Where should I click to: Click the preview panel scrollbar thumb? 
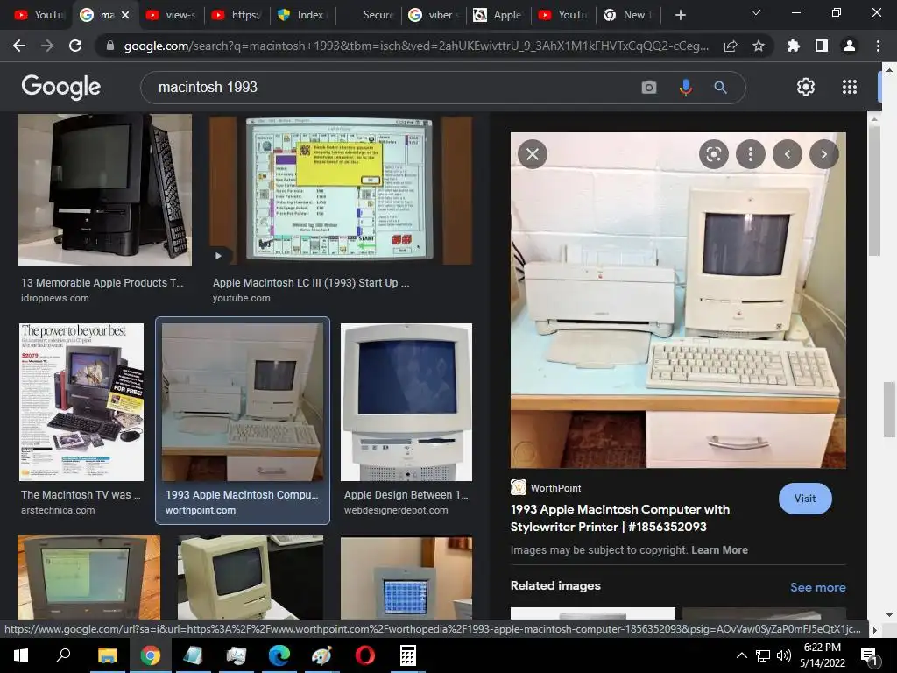873,190
